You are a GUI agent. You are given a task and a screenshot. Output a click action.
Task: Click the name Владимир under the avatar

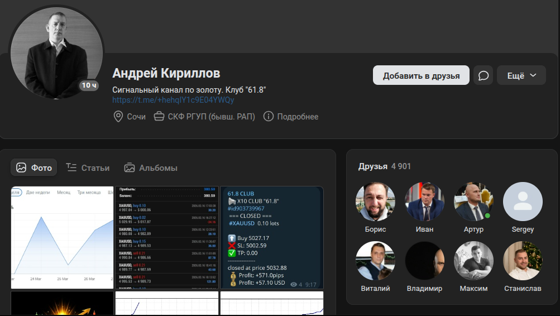(x=425, y=289)
